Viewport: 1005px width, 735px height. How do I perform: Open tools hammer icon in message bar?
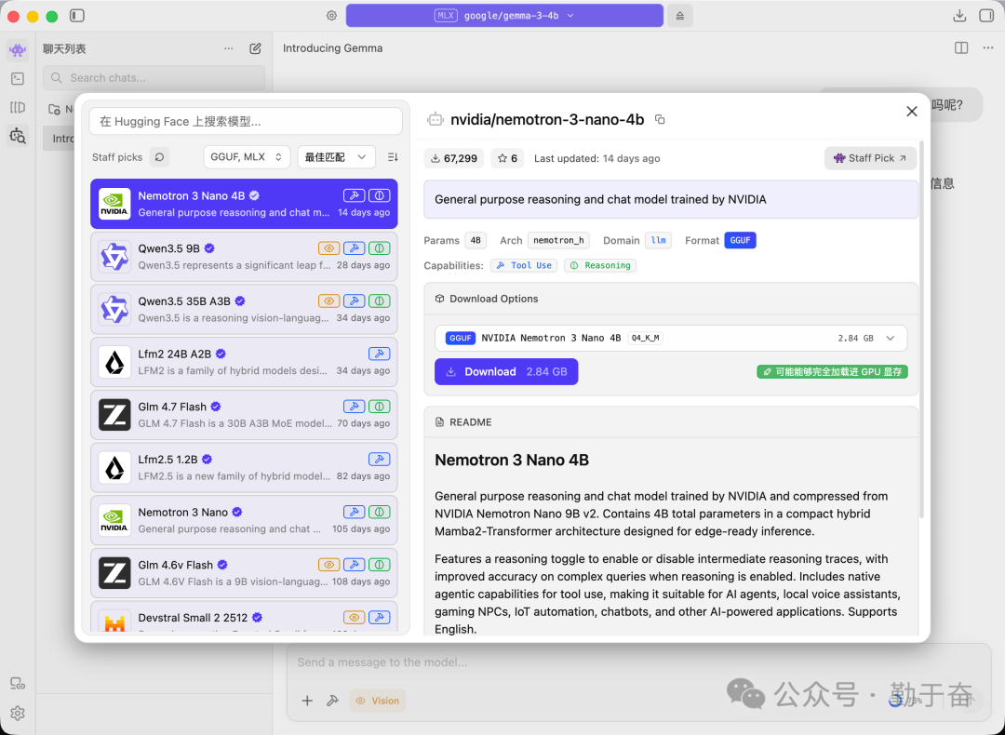(x=332, y=701)
